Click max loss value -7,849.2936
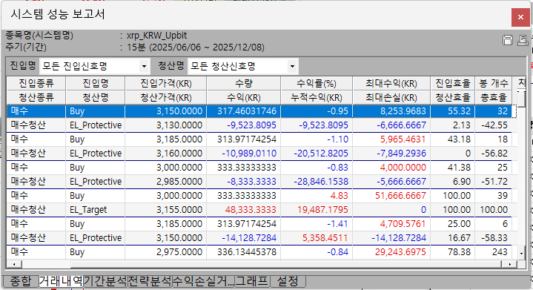The width and height of the screenshot is (533, 290). tap(391, 154)
